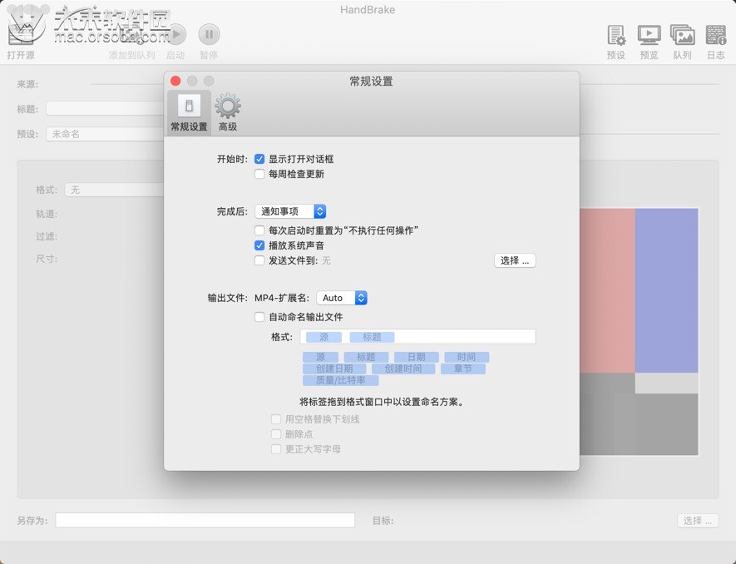Open the 预设 (Presets) panel icon

(x=615, y=34)
